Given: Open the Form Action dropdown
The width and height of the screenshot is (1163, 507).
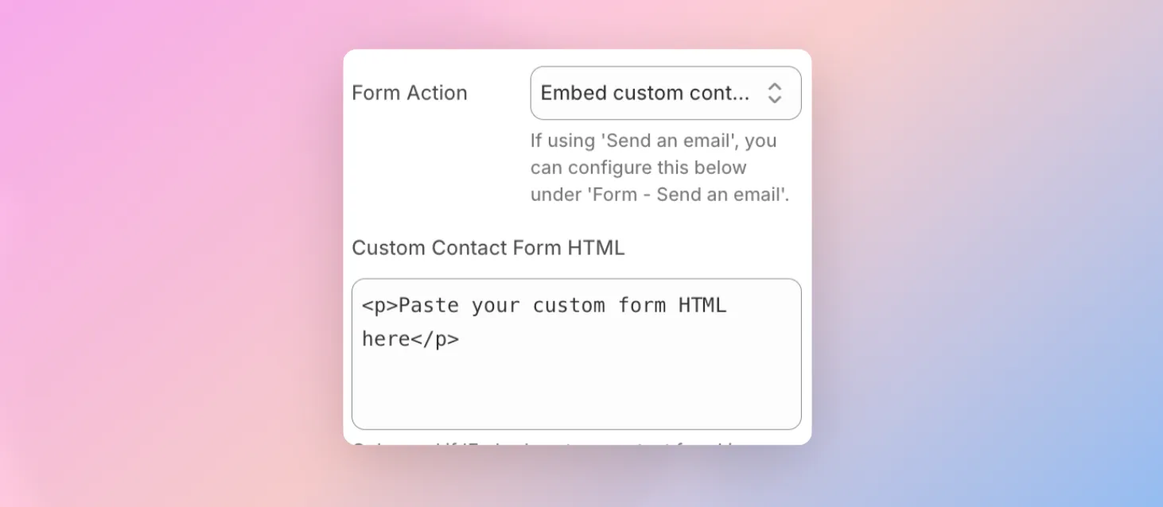Looking at the screenshot, I should (665, 93).
